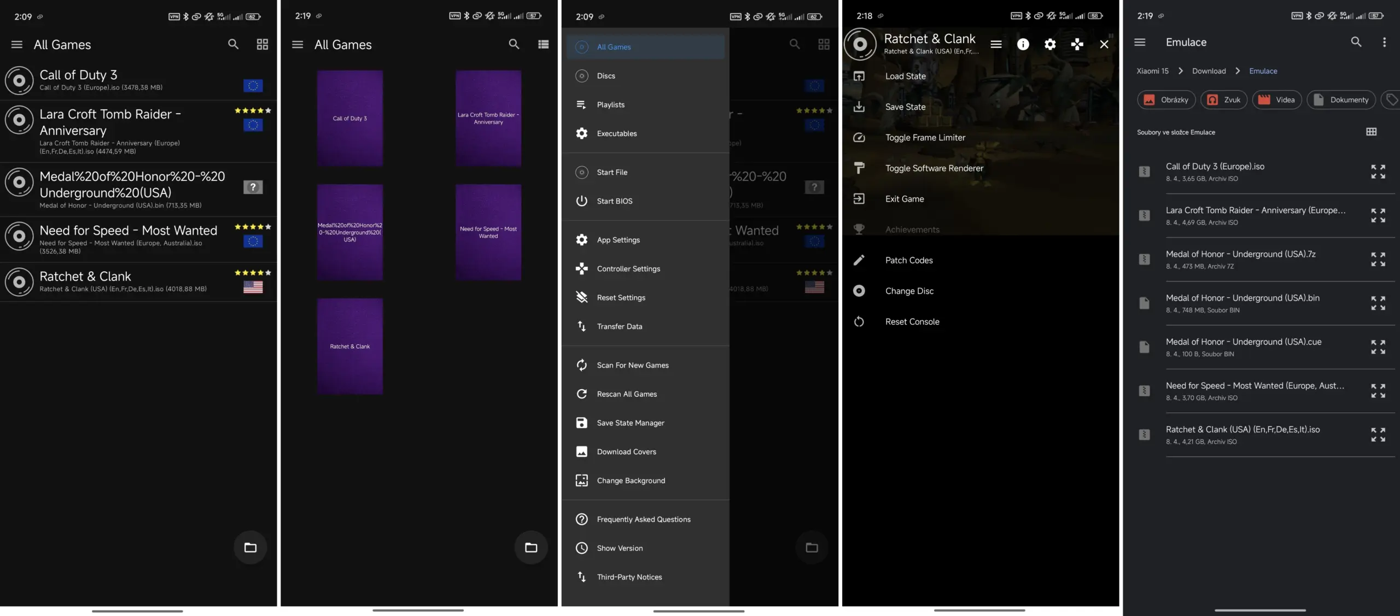Open folder button at bottom of list-view screen
Viewport: 1400px width, 616px height.
pos(250,547)
